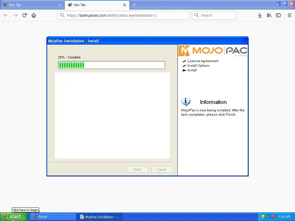Viewport: 295px width, 221px height.
Task: Open the Library bookshelf icon
Action: point(269,15)
